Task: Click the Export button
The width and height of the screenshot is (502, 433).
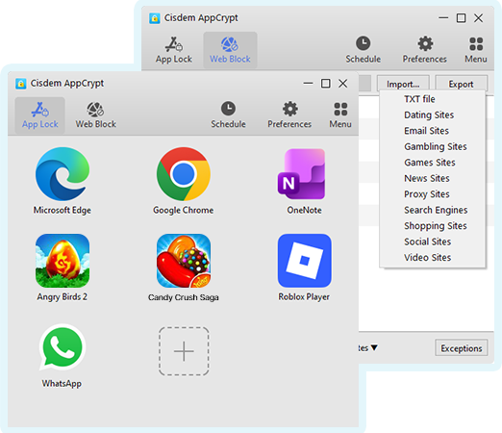Action: (461, 84)
